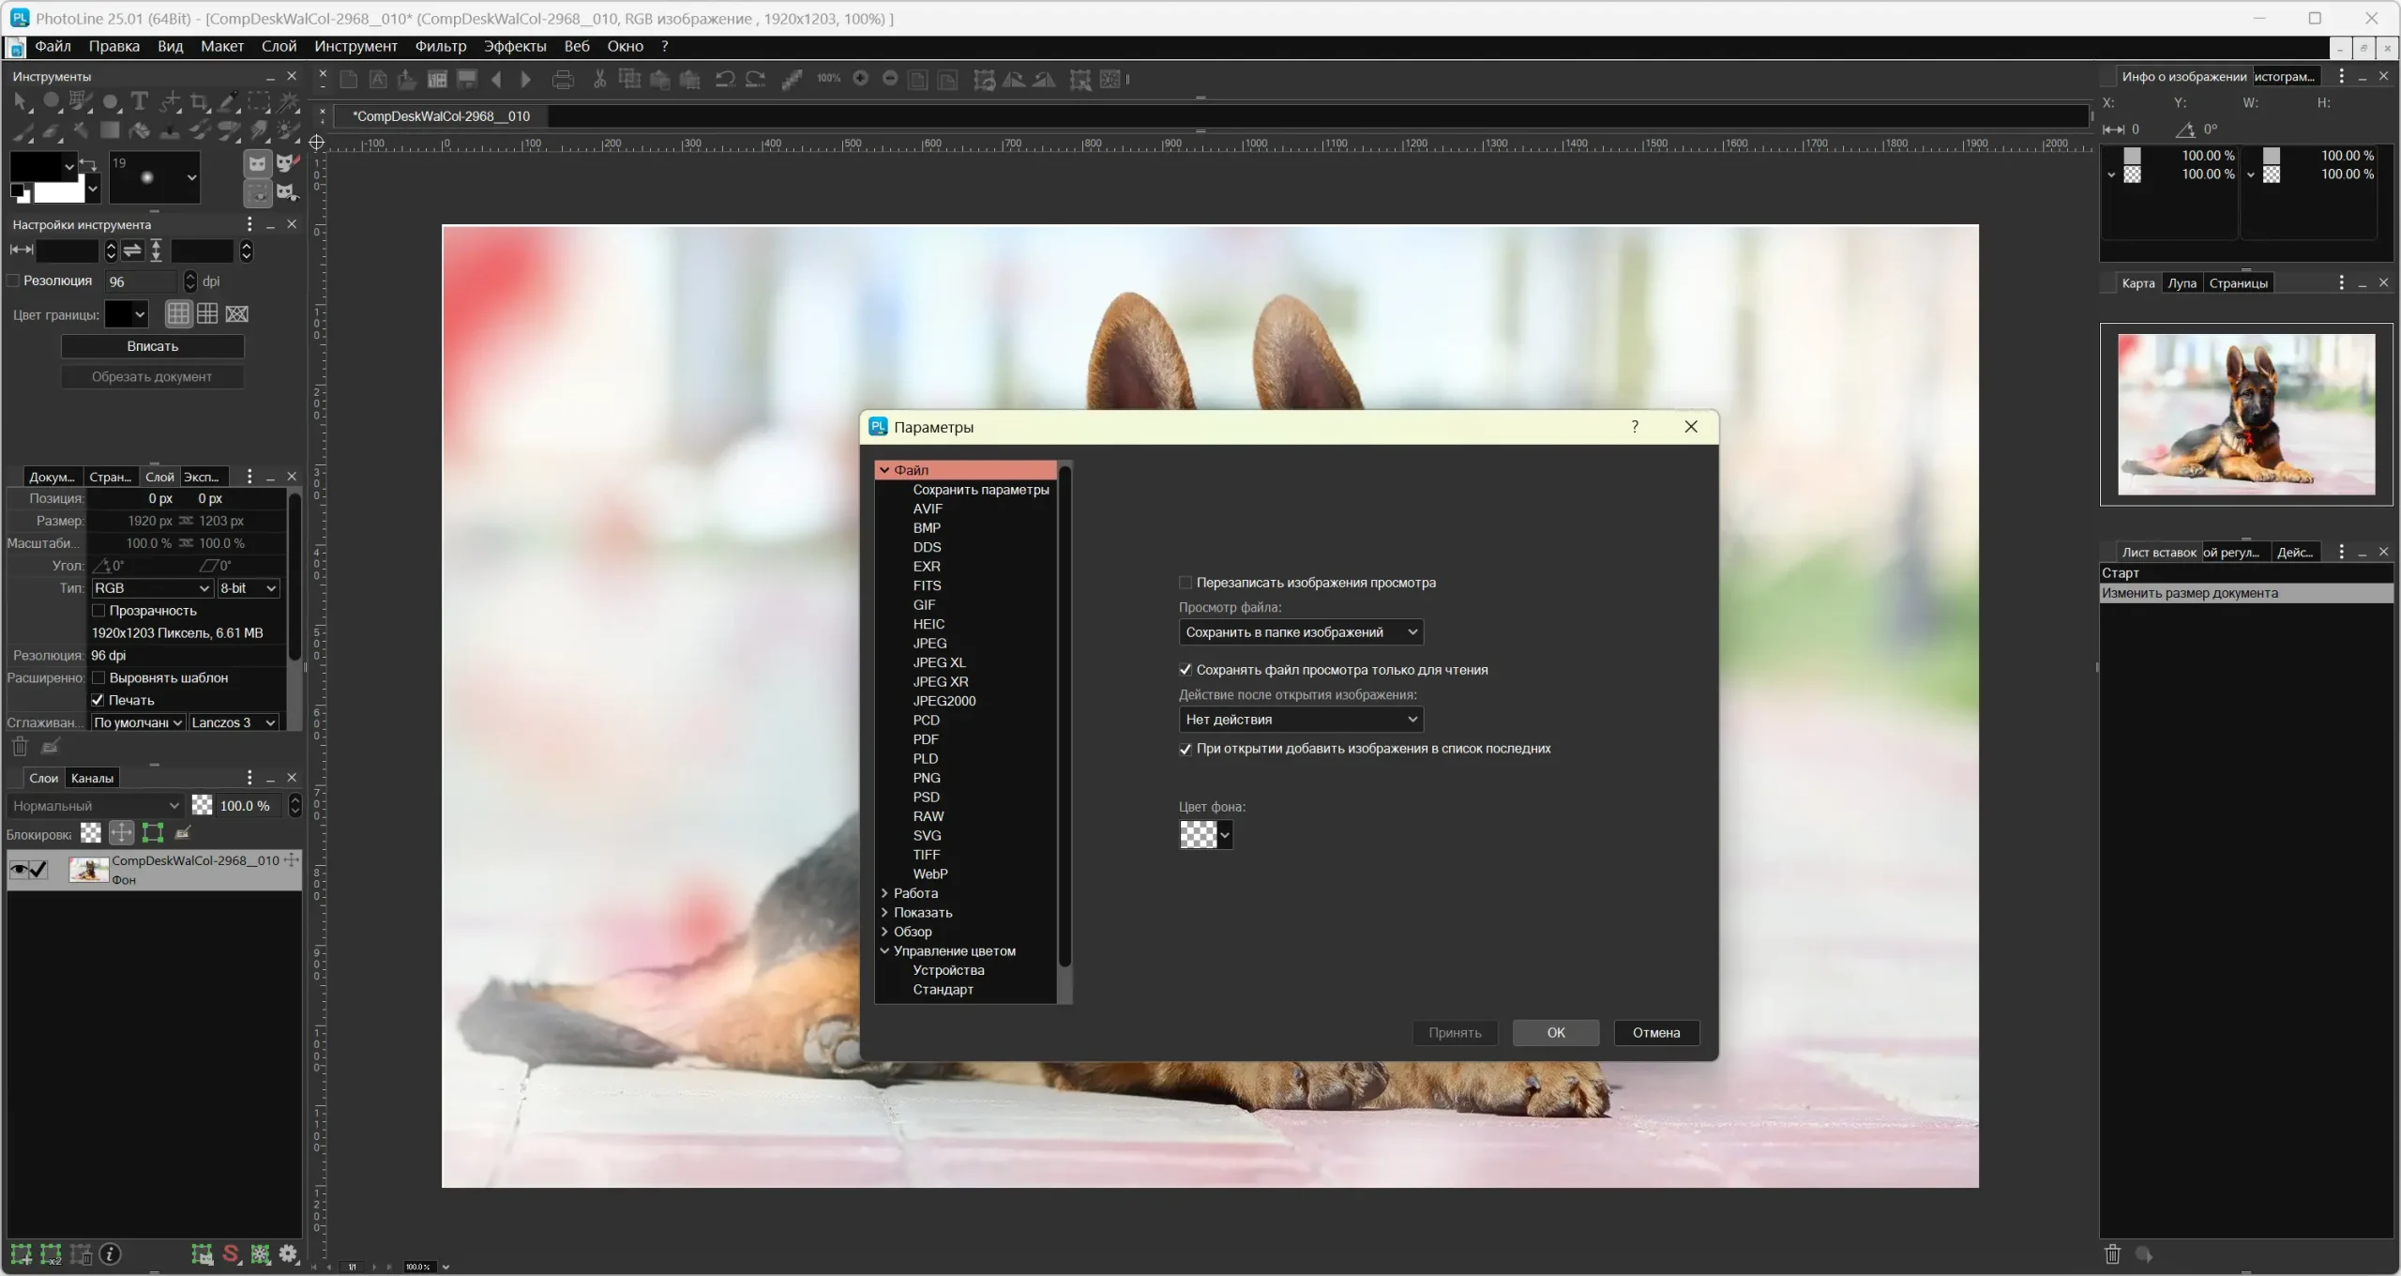
Task: Select the Text tool in Инструменты panel
Action: tap(139, 100)
